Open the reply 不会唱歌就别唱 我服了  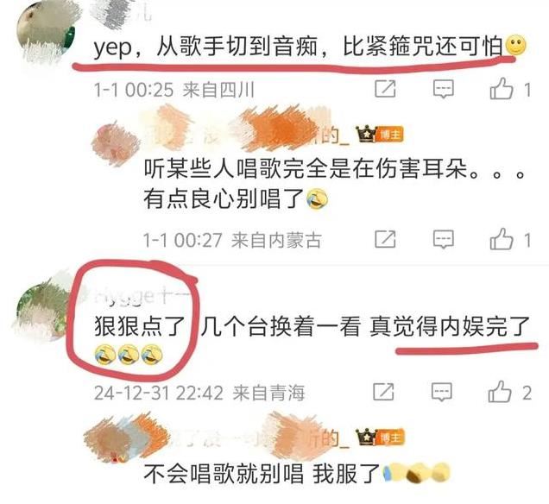point(262,474)
